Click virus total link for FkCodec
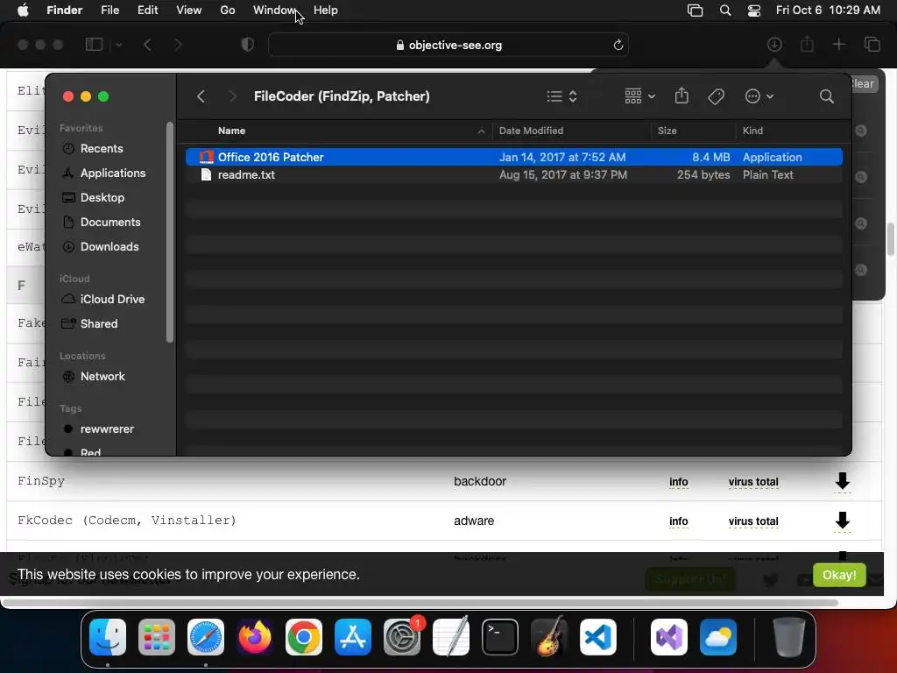Viewport: 897px width, 673px height. pyautogui.click(x=753, y=521)
